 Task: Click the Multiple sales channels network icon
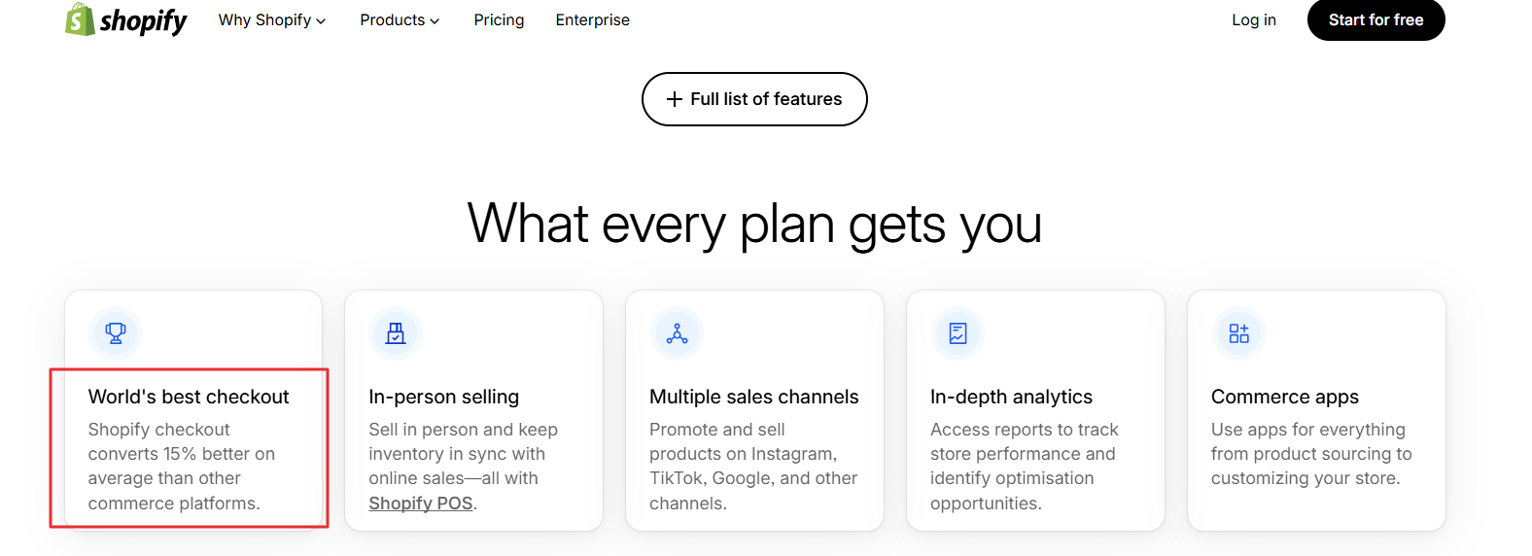pyautogui.click(x=677, y=333)
